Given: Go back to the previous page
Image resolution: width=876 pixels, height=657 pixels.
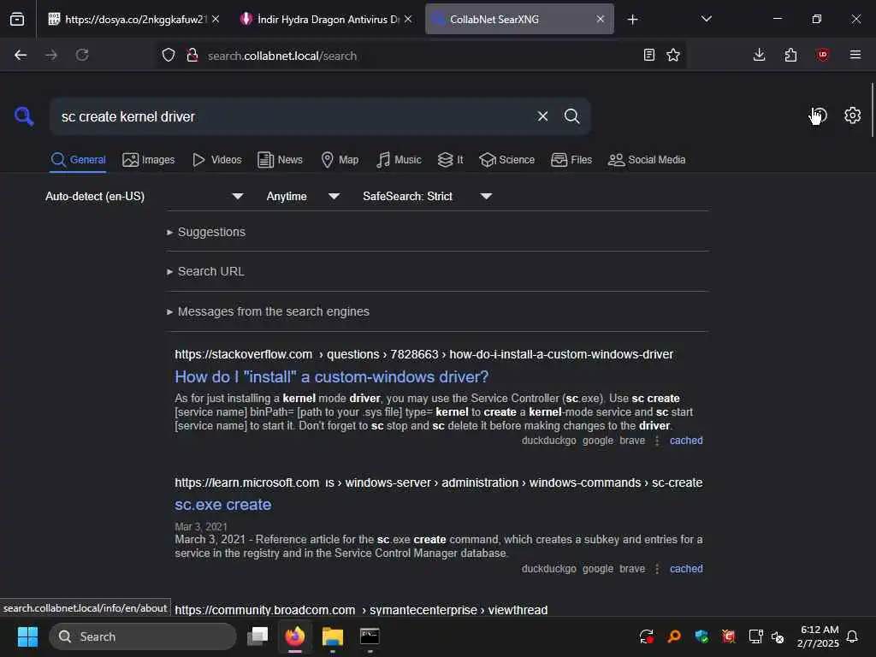Looking at the screenshot, I should [21, 55].
